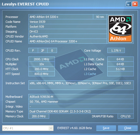Click stepping value DH-E3
The width and height of the screenshot is (140, 135).
coord(68,32)
